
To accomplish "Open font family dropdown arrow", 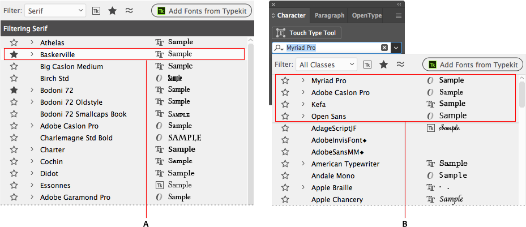I will [396, 48].
